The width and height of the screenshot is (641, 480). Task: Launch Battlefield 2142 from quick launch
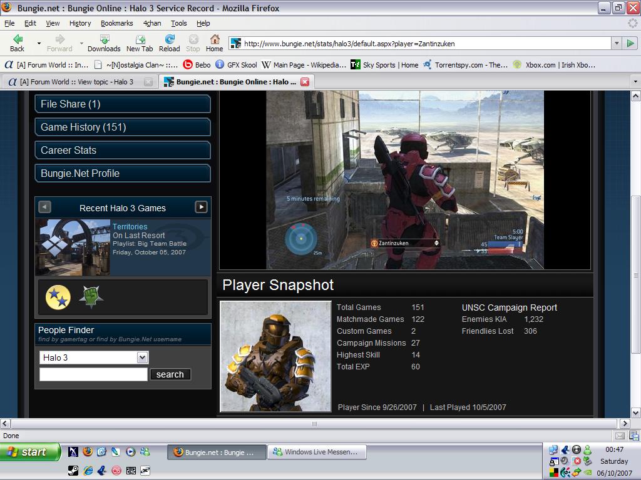[131, 471]
